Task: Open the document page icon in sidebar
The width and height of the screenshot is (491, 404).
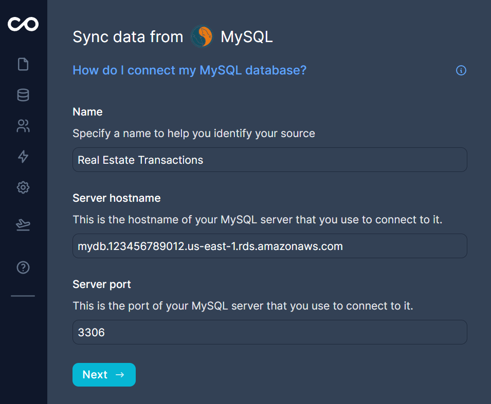Action: [x=23, y=64]
